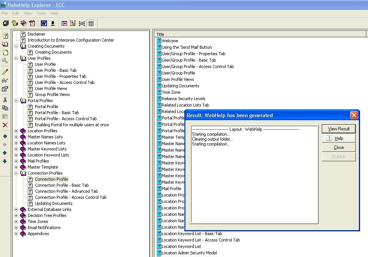Close the WebHelp result dialog with X

pyautogui.click(x=354, y=115)
